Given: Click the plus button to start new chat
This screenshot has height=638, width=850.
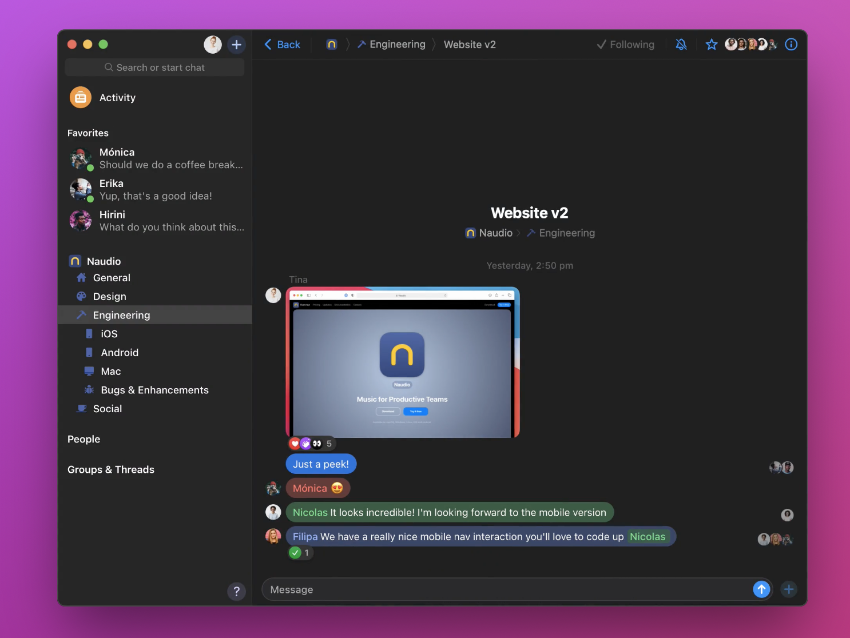Looking at the screenshot, I should [236, 45].
